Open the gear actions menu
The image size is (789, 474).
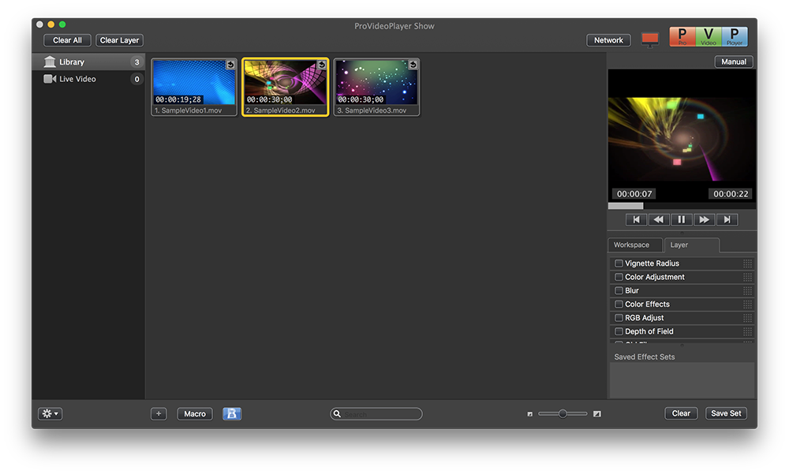[49, 413]
